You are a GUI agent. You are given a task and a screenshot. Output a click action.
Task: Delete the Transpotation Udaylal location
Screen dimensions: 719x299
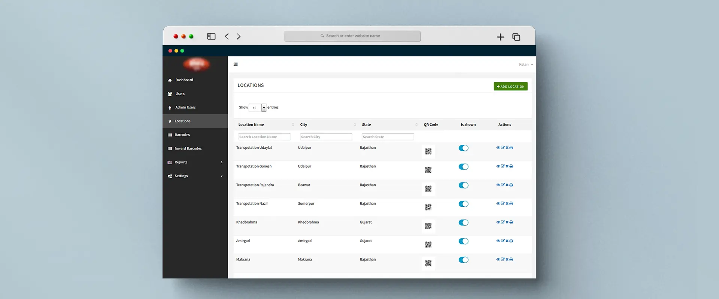507,148
